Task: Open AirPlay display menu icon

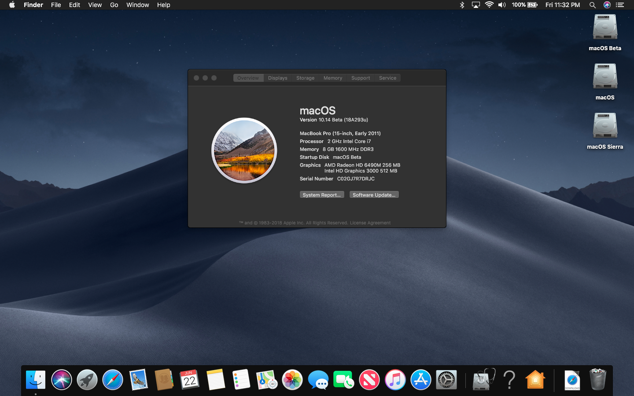Action: click(x=476, y=5)
